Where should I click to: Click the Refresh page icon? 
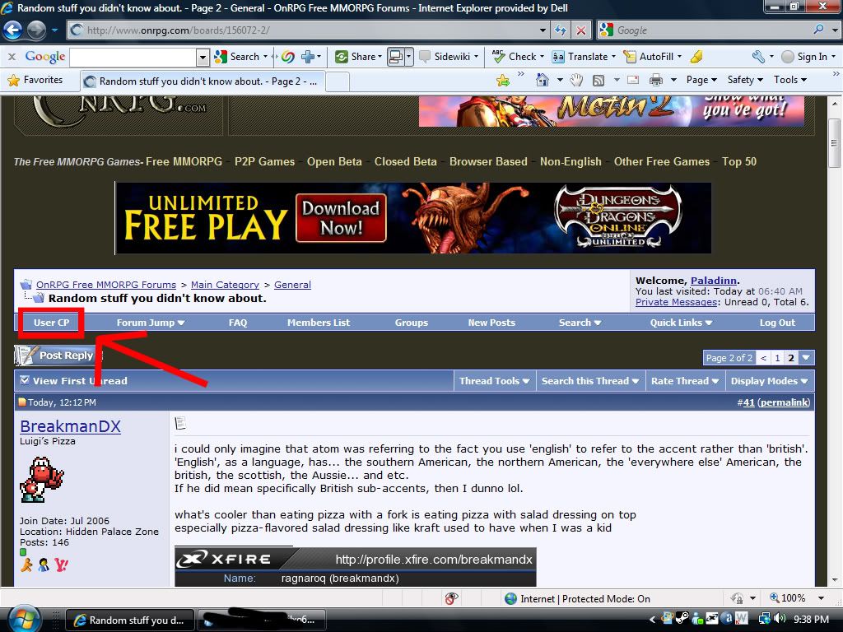[x=561, y=30]
